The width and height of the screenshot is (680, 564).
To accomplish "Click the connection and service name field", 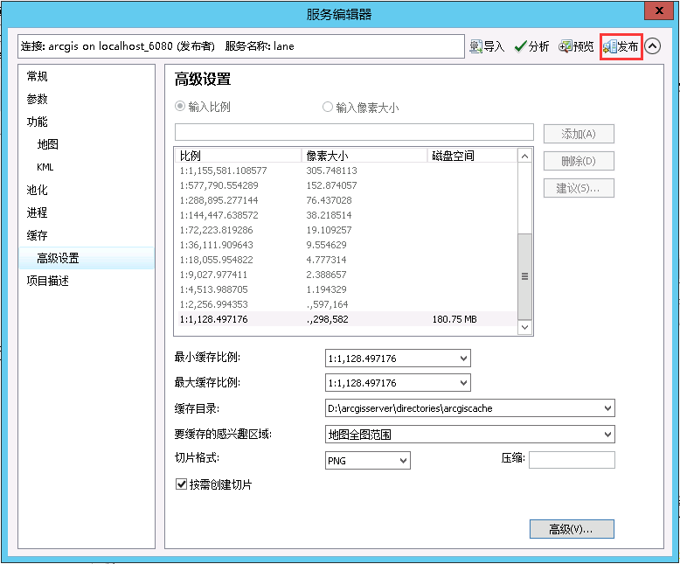I will pyautogui.click(x=241, y=46).
